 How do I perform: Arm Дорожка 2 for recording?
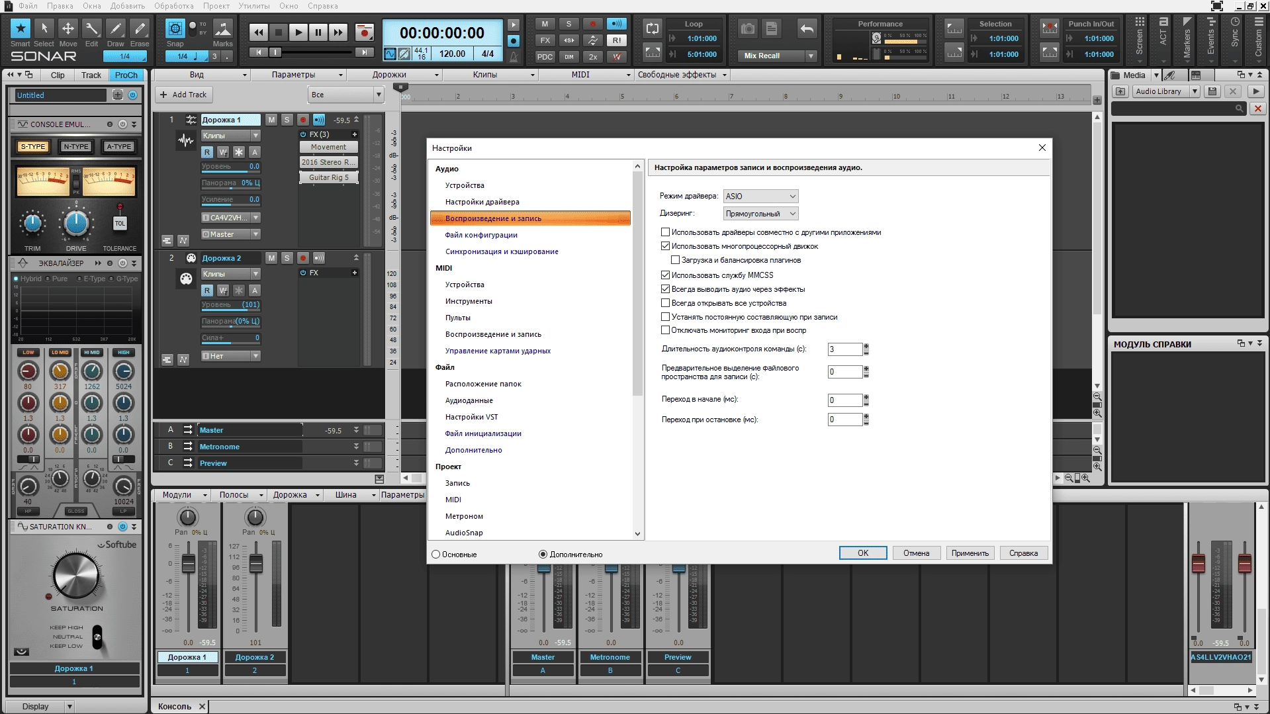click(x=302, y=258)
